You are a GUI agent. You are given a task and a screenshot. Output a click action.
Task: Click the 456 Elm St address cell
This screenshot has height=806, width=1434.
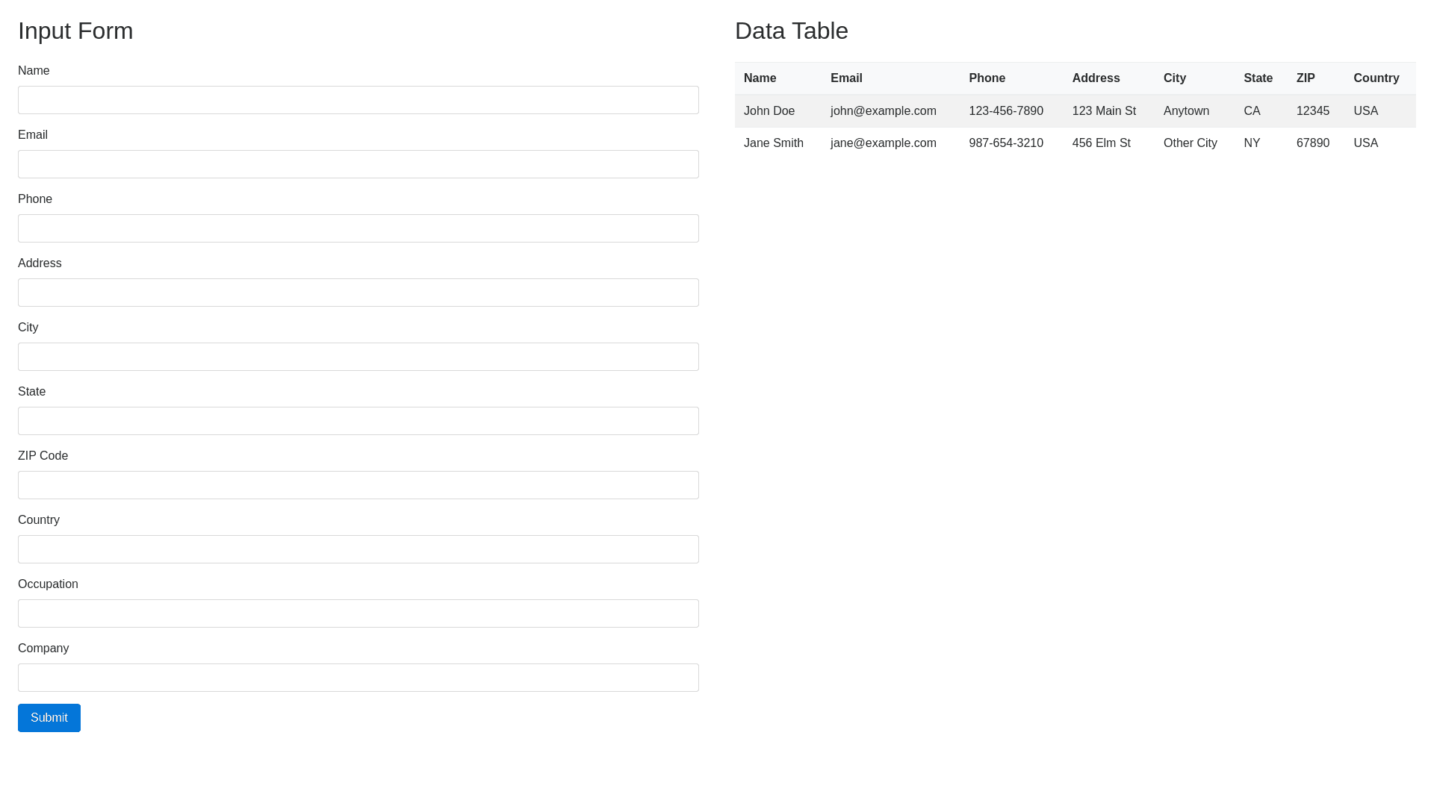pyautogui.click(x=1101, y=143)
